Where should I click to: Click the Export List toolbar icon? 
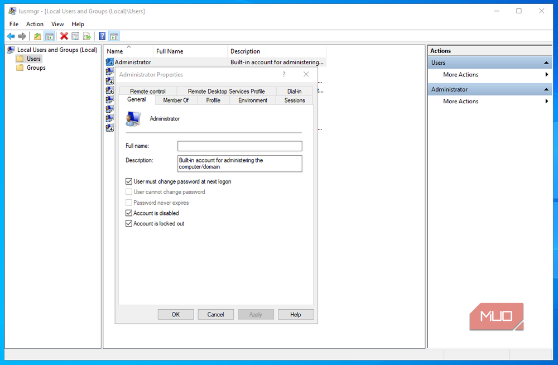(87, 36)
